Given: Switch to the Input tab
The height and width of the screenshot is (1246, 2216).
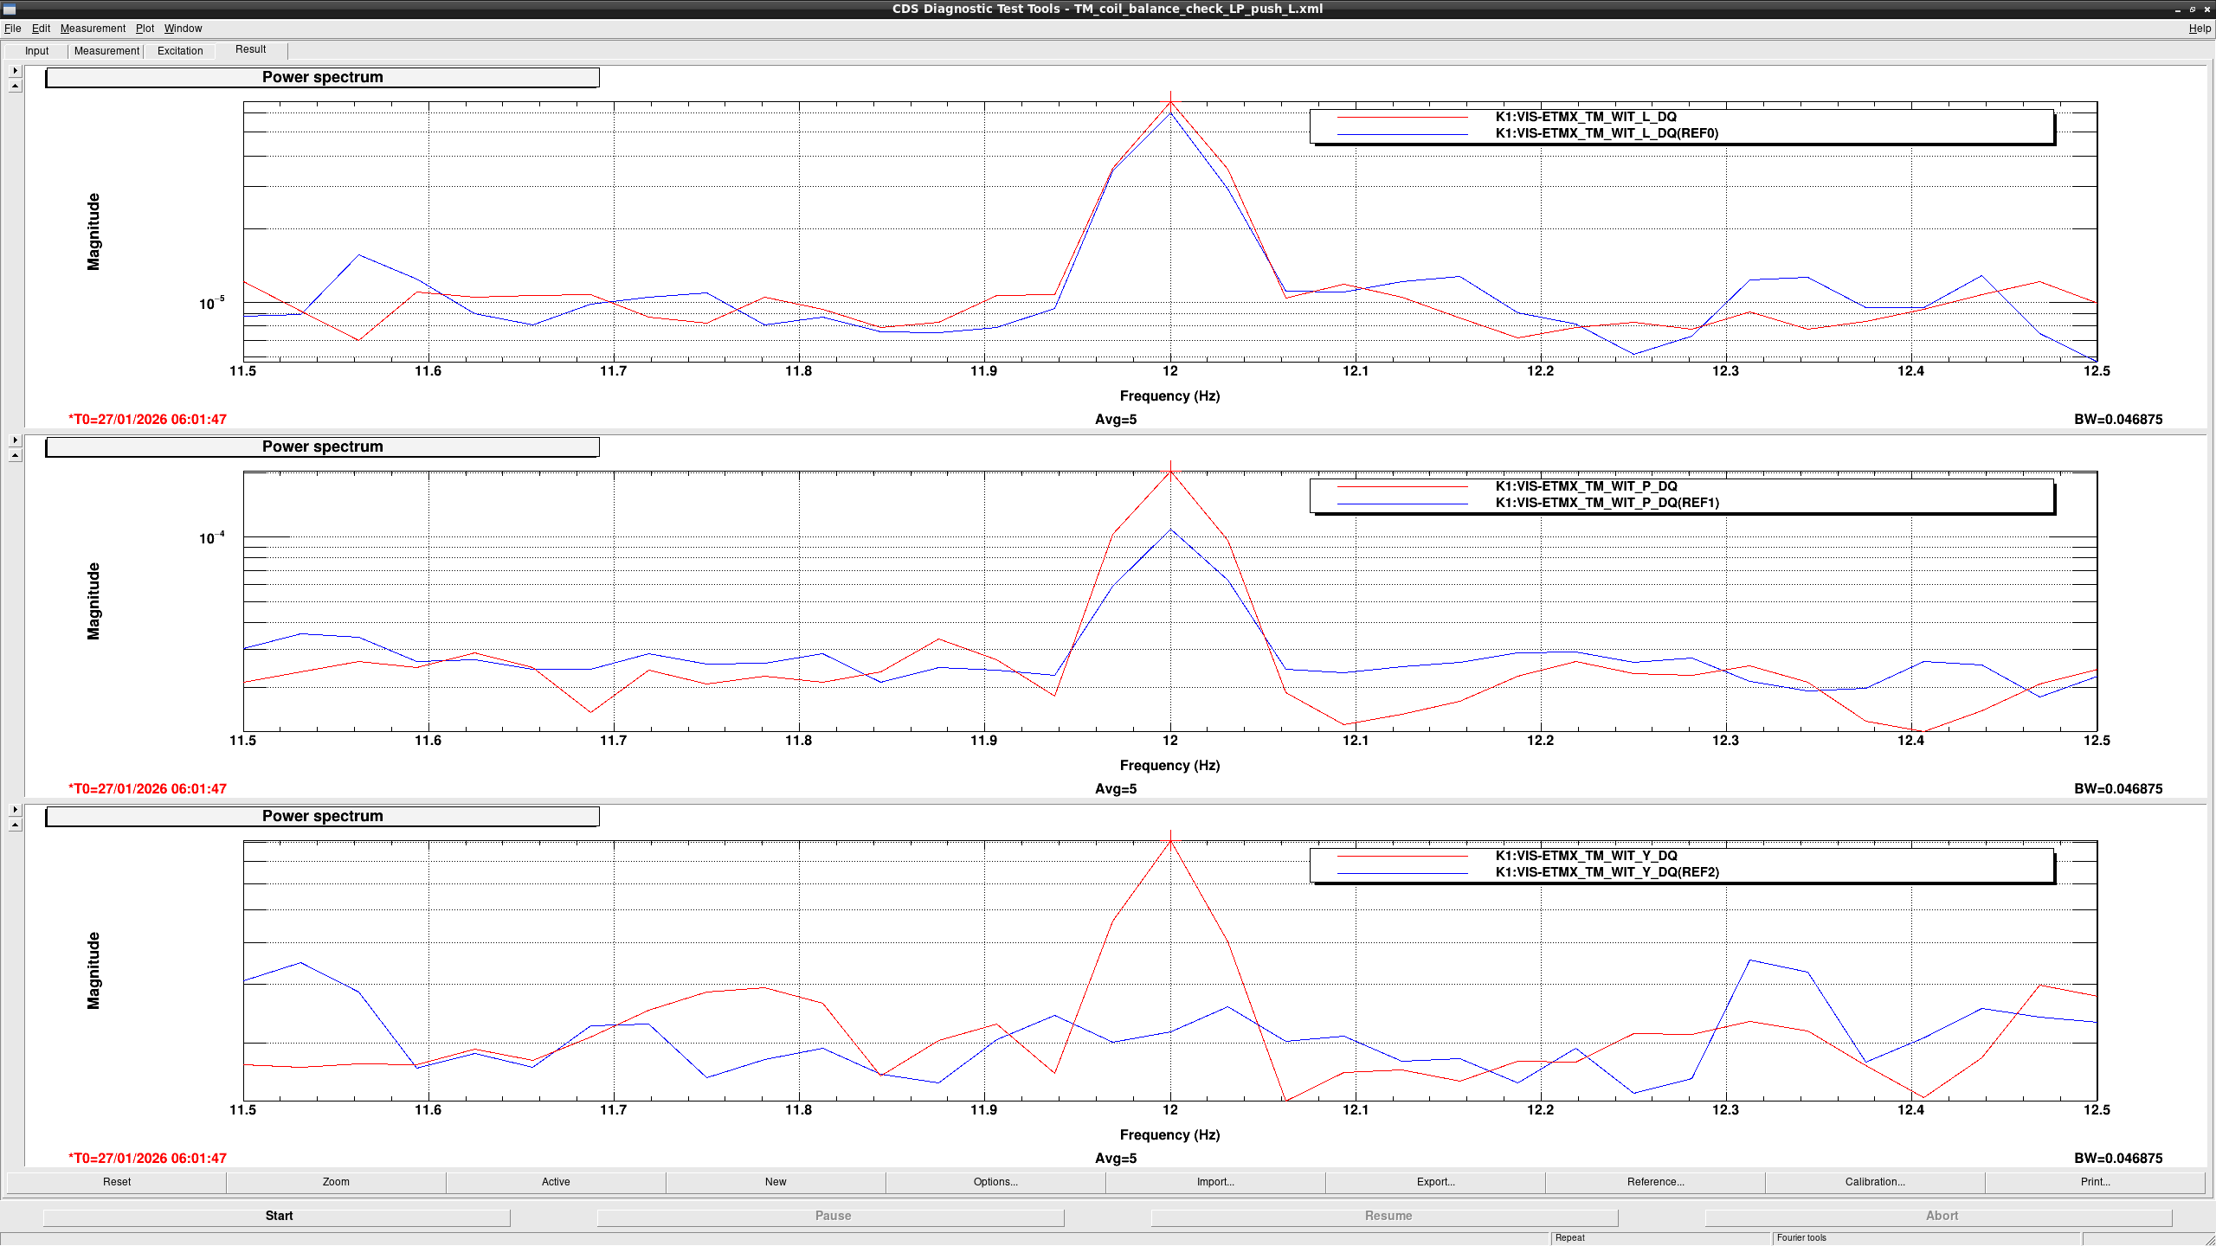Looking at the screenshot, I should [x=37, y=51].
